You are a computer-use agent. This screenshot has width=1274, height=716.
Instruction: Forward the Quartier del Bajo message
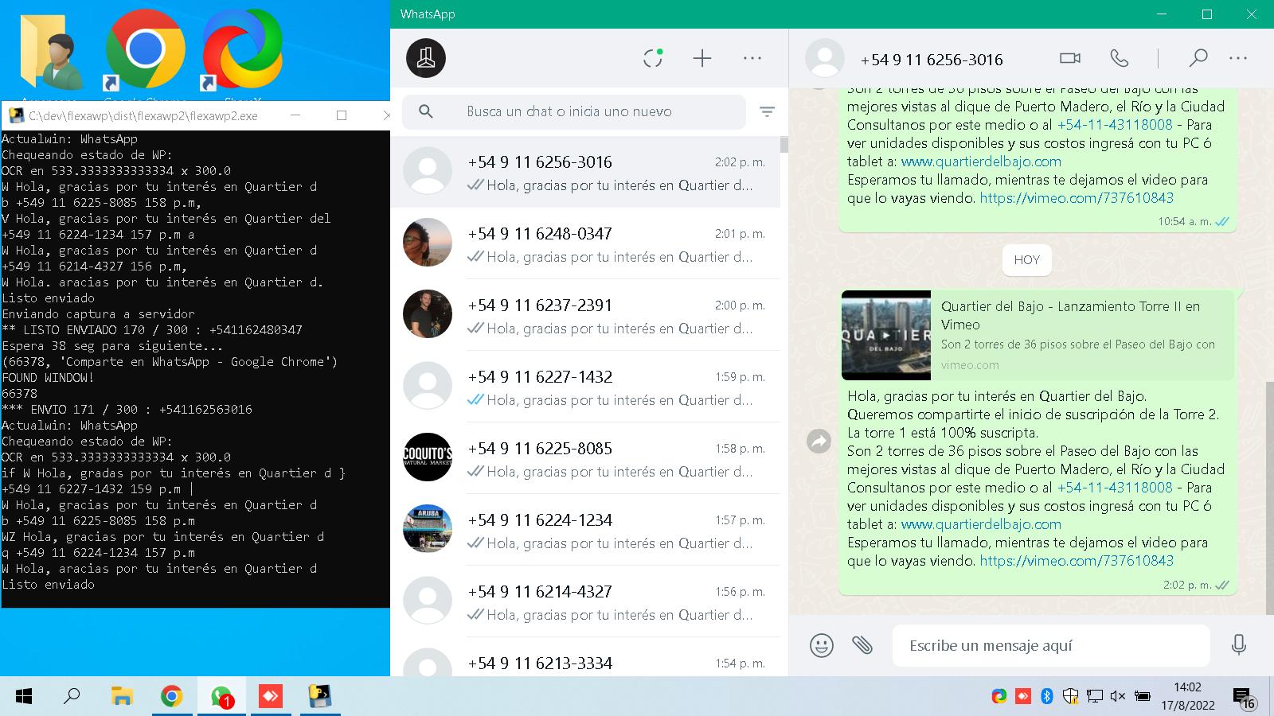[x=819, y=441]
